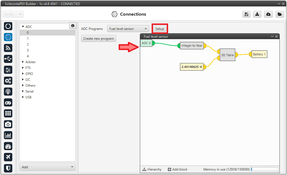
Task: Click the floppy disk save icon
Action: click(x=246, y=14)
